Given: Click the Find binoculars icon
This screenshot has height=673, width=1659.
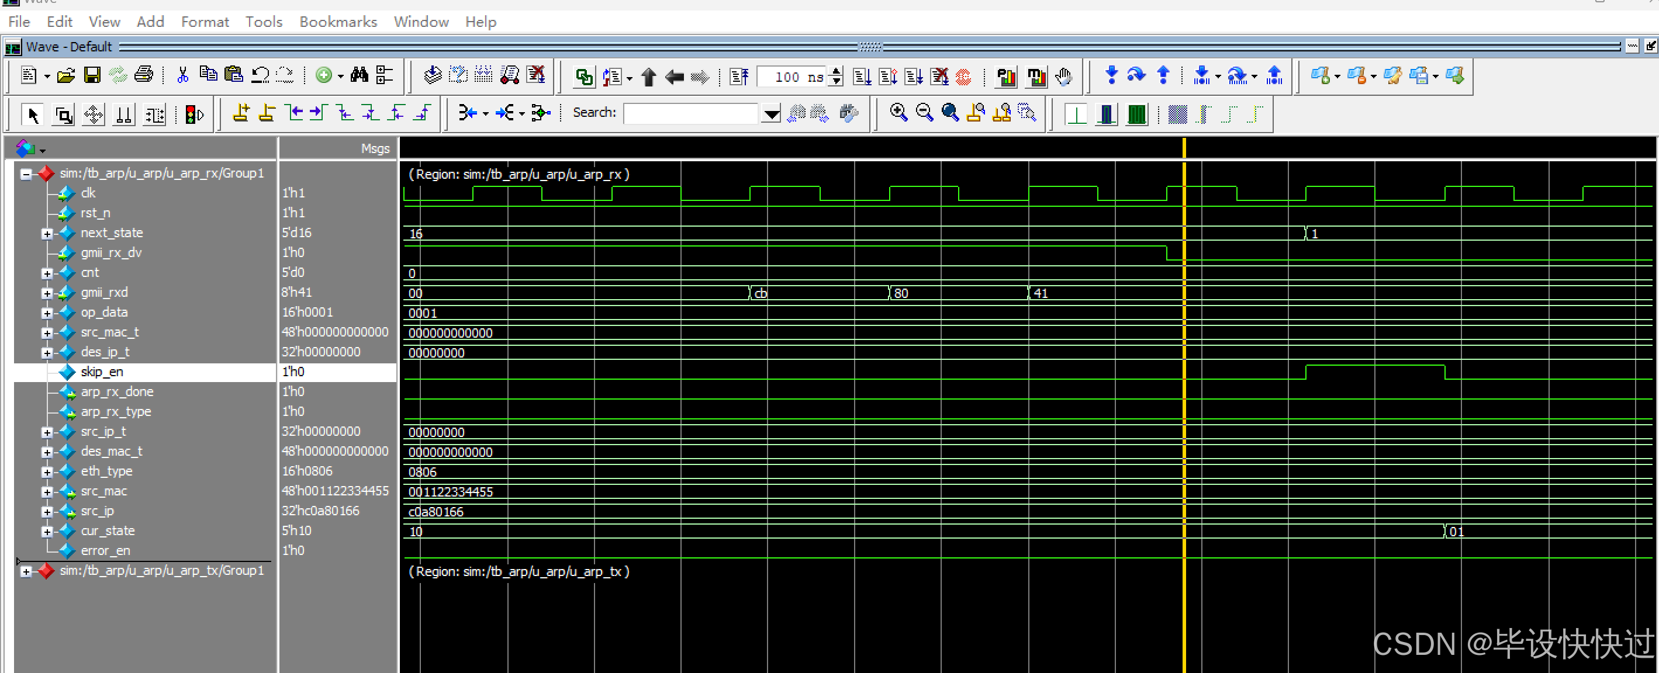Looking at the screenshot, I should 359,76.
